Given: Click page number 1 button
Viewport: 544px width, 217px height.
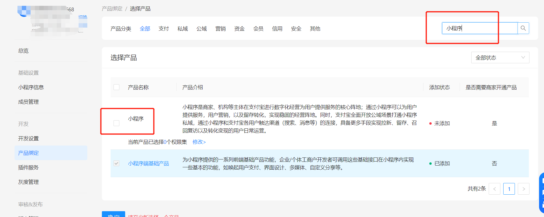Looking at the screenshot, I should point(509,189).
